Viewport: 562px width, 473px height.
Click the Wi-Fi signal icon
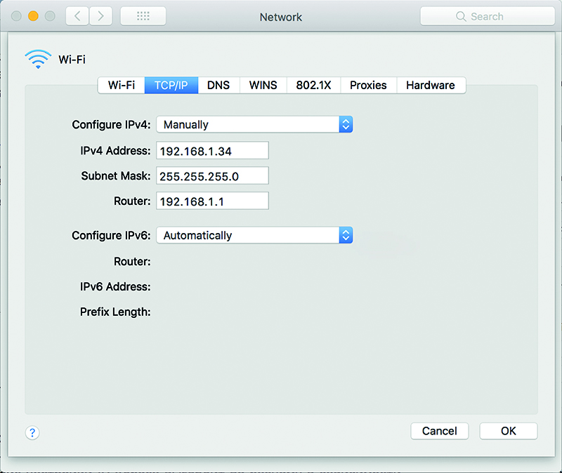click(38, 60)
